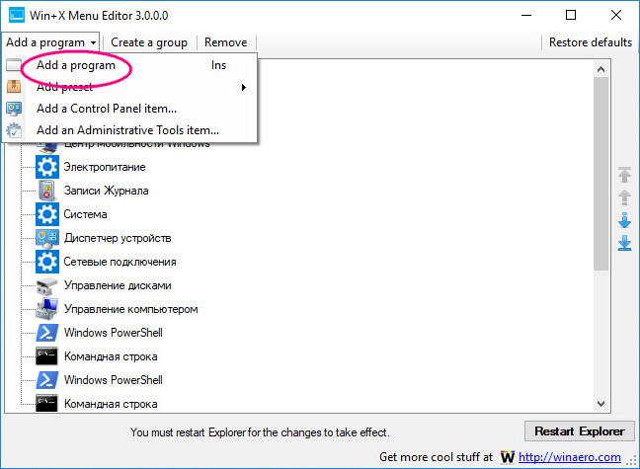This screenshot has width=640, height=469.
Task: Select the first Командная строка item
Action: pyautogui.click(x=111, y=356)
